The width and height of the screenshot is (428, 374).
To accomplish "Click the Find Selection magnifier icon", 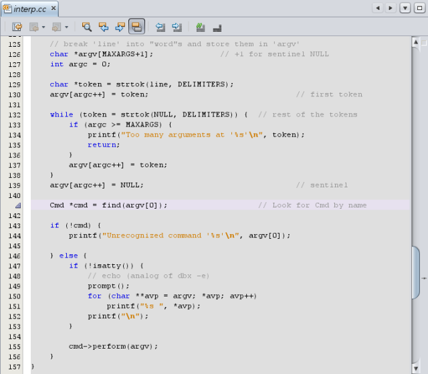I will 87,27.
